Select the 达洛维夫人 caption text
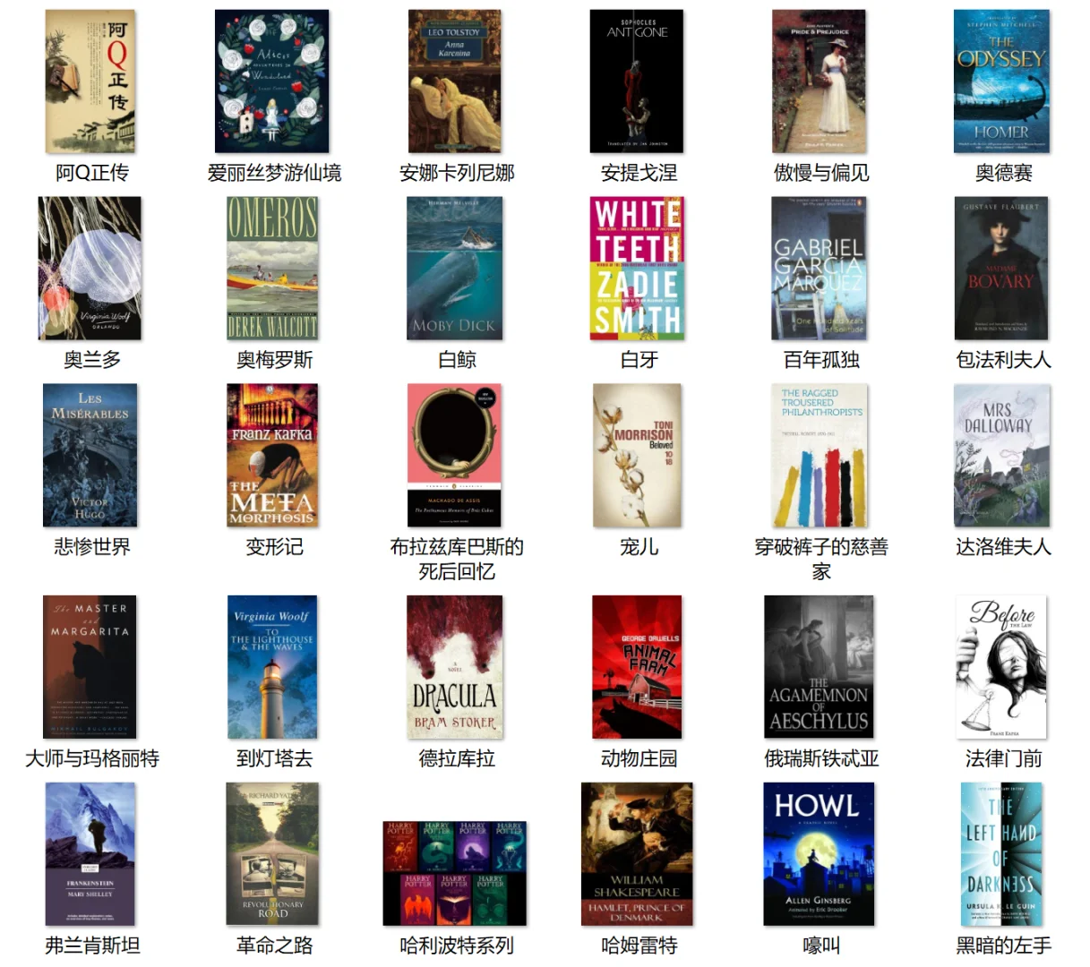 (x=1003, y=547)
